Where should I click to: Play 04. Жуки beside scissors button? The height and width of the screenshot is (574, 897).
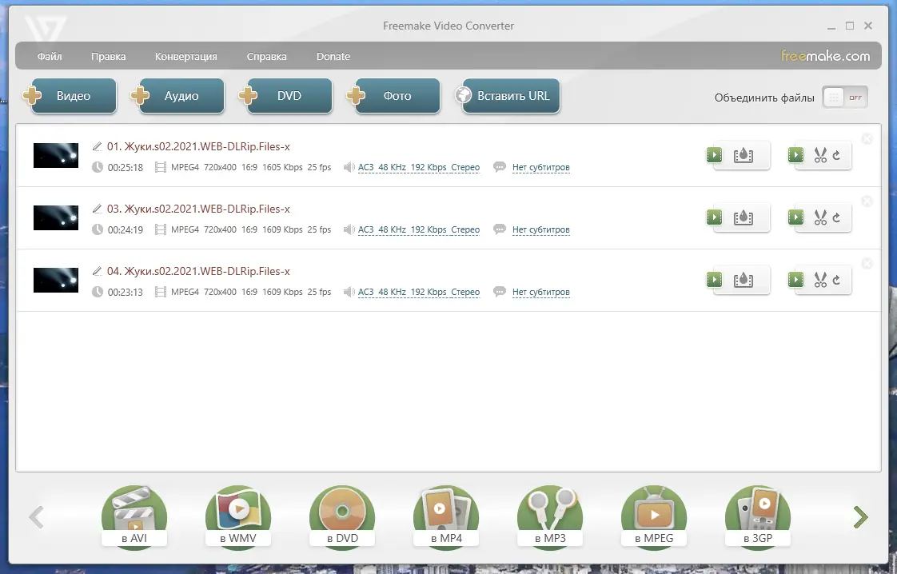tap(795, 279)
